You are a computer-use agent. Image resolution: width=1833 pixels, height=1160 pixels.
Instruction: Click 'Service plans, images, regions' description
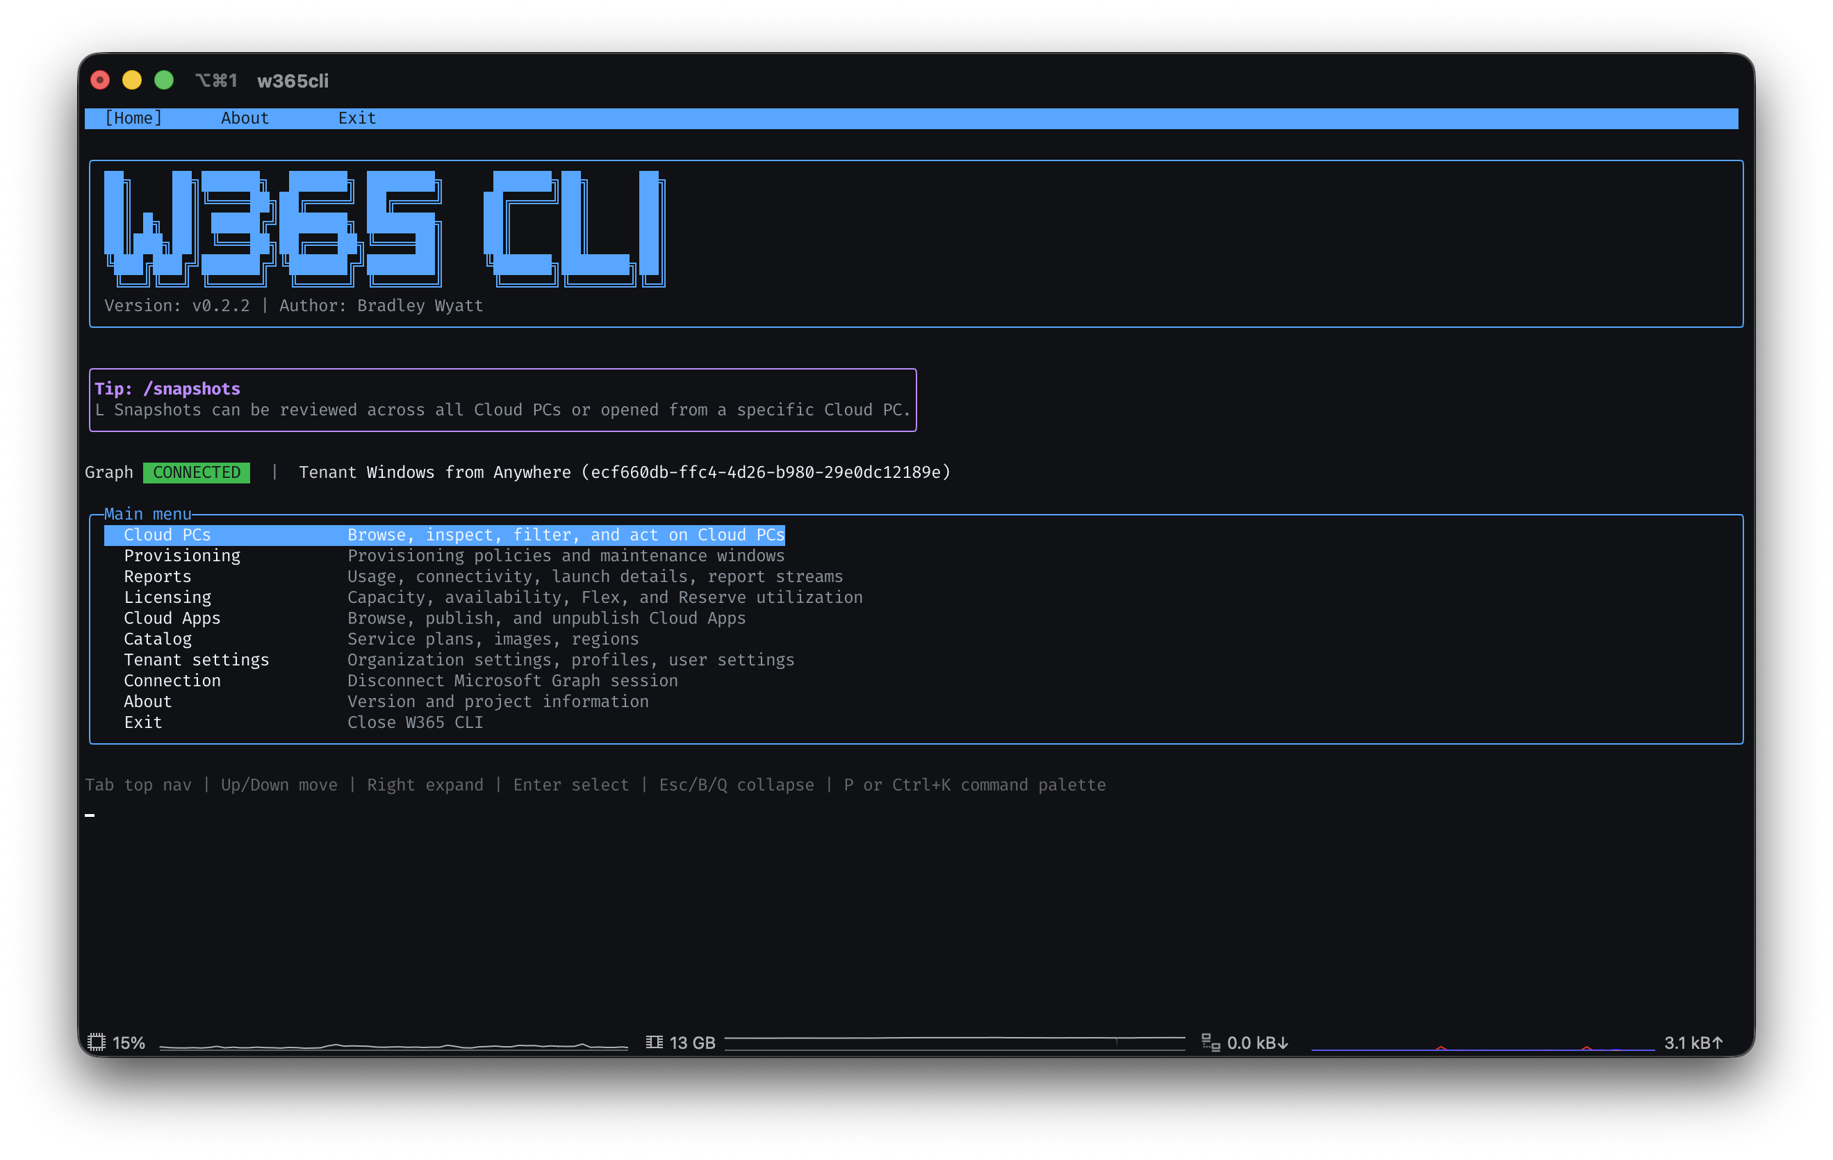(x=493, y=638)
